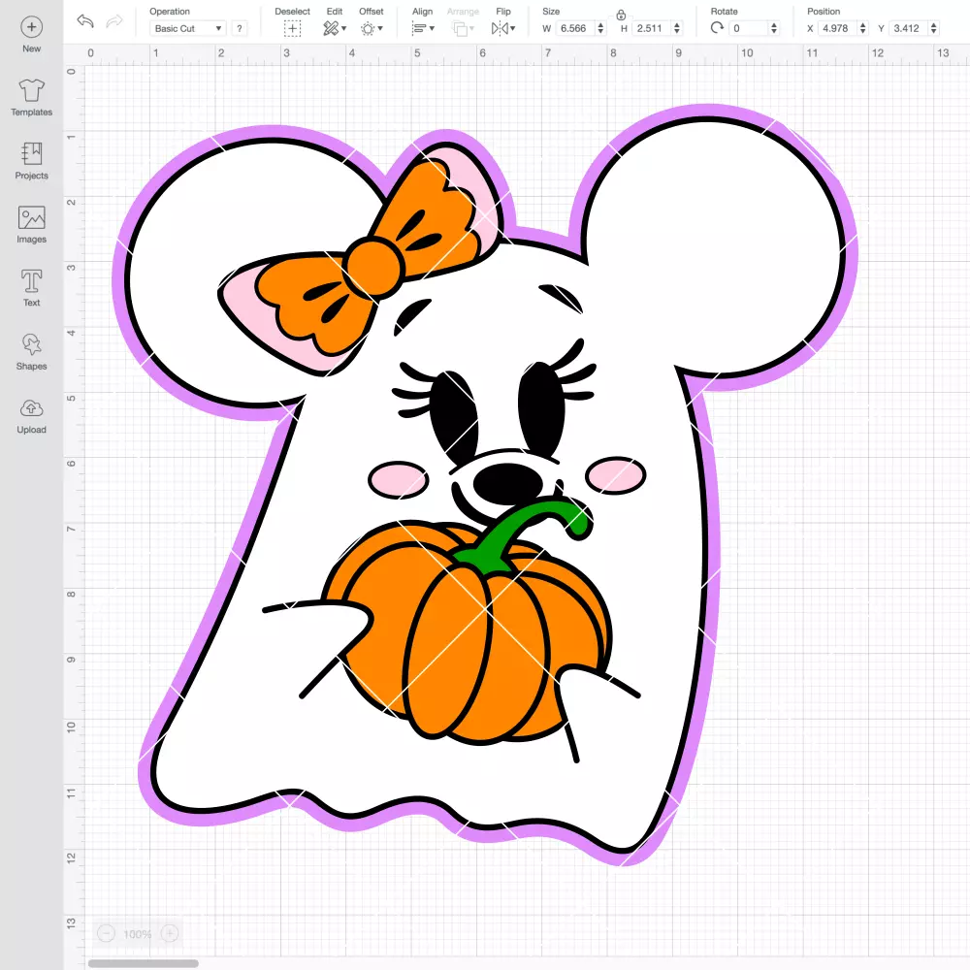Adjust the Width stepper arrows
970x970 pixels.
click(600, 28)
